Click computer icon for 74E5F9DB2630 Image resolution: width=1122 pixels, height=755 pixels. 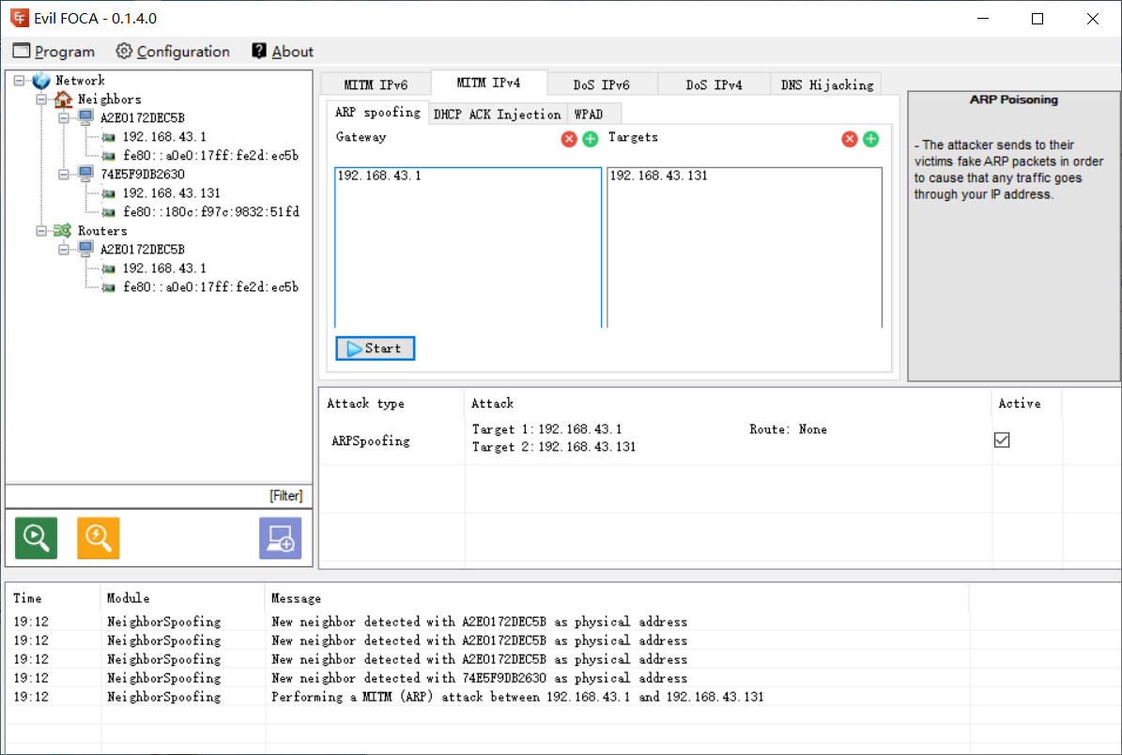point(85,174)
